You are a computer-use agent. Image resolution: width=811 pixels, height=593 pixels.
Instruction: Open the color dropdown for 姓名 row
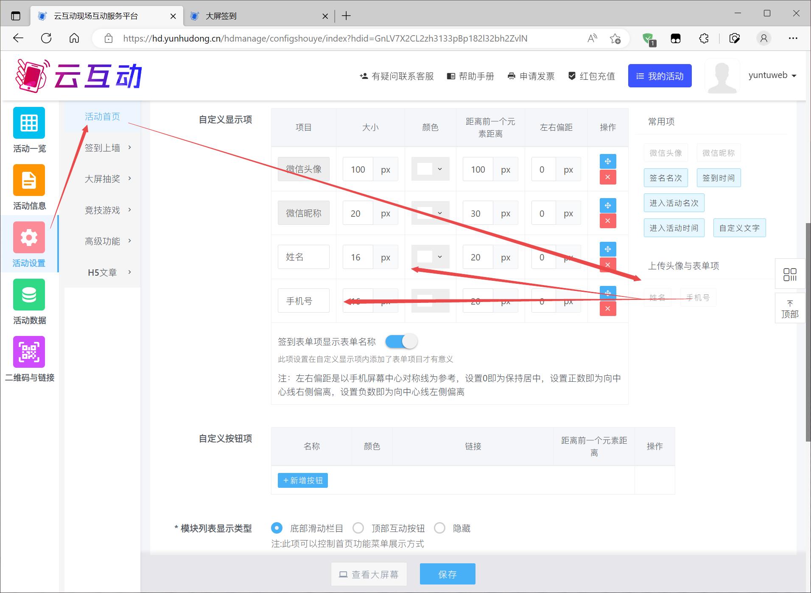(430, 257)
